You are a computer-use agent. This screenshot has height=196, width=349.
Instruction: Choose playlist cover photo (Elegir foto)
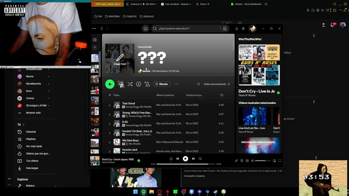[x=120, y=58]
